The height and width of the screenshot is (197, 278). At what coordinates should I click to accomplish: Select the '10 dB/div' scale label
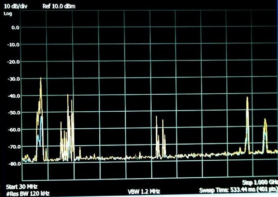tap(16, 6)
